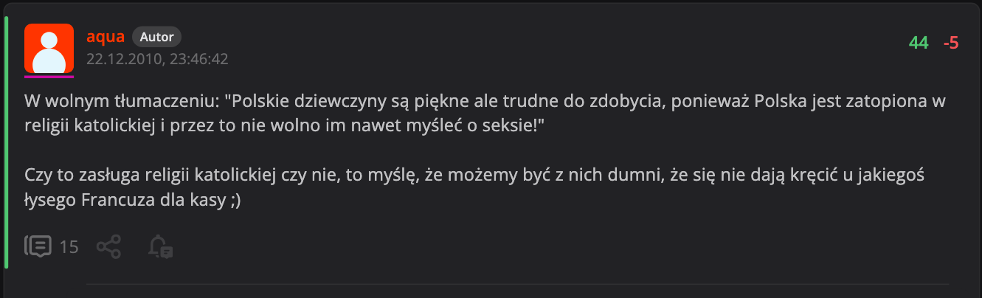Click the comment replies speech-bubble icon
The width and height of the screenshot is (982, 298).
[x=38, y=246]
